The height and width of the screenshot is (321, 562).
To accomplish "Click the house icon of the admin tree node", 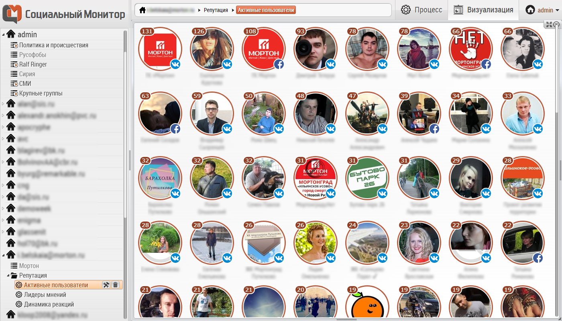I will 11,35.
